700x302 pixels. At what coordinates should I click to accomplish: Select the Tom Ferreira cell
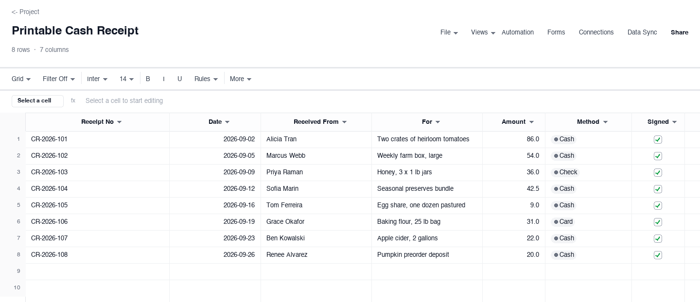[x=316, y=205]
